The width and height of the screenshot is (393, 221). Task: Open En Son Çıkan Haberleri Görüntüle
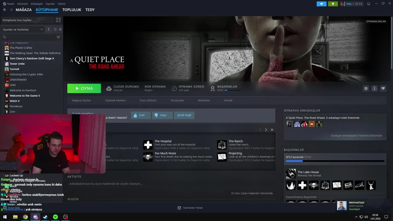(x=252, y=193)
